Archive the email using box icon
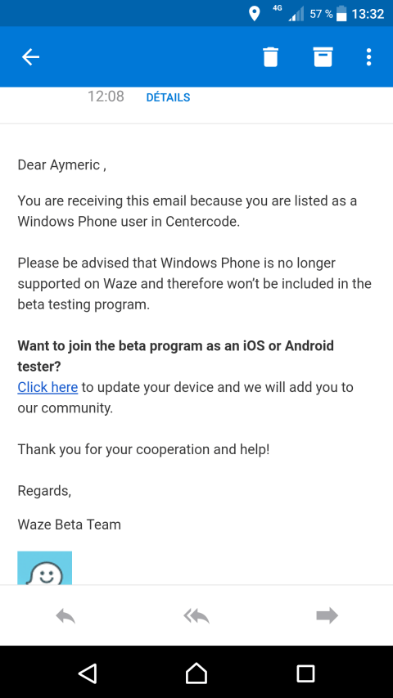The image size is (393, 698). pyautogui.click(x=323, y=57)
